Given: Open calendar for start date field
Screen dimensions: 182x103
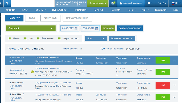Looking at the screenshot, I should [76, 28].
